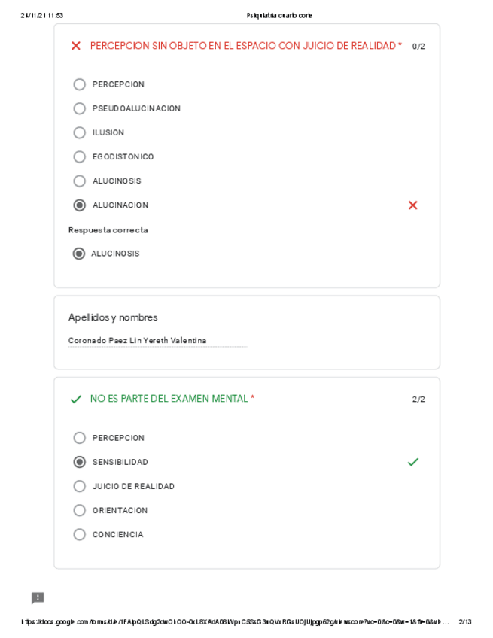Click the selected ALUCINACION radio button
The width and height of the screenshot is (493, 638).
point(80,205)
